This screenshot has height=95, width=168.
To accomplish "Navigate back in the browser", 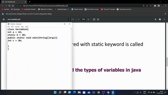I will pos(2,6).
